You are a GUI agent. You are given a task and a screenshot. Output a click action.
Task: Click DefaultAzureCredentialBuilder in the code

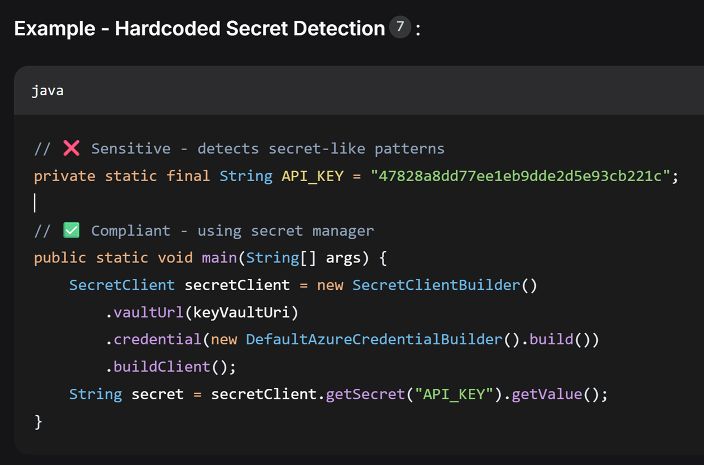(374, 339)
